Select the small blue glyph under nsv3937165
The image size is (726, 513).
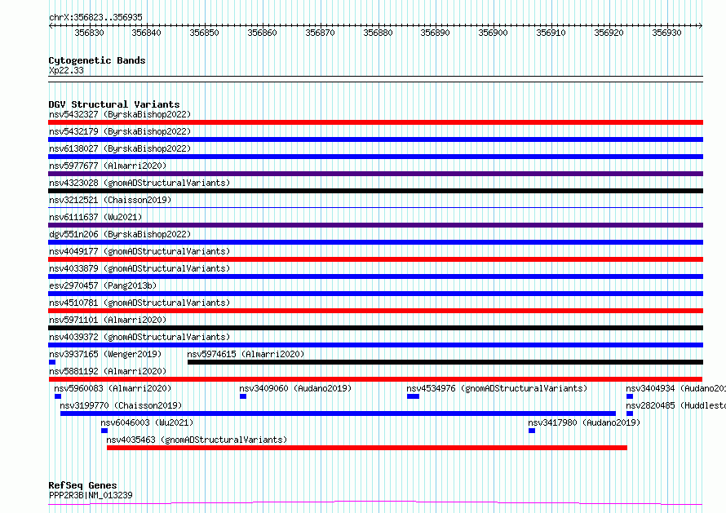pyautogui.click(x=52, y=362)
